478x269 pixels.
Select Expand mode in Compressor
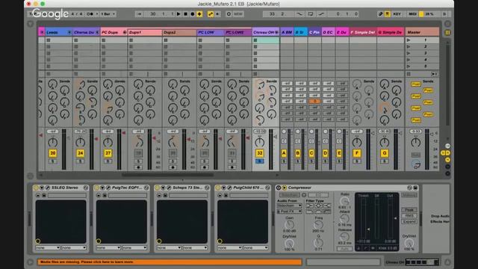click(409, 221)
